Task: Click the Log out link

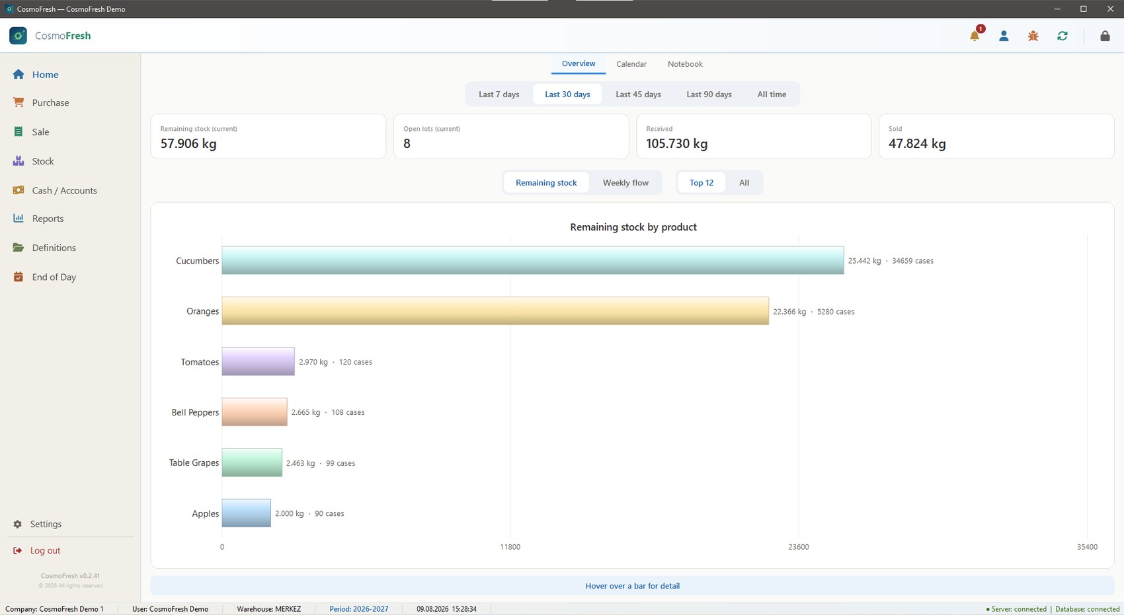Action: 45,550
